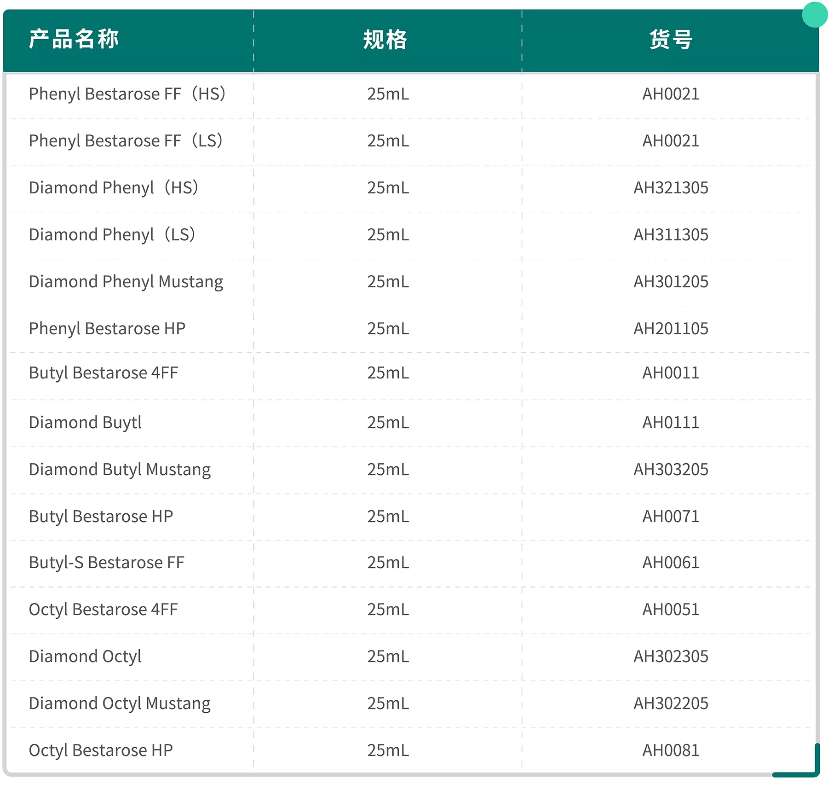Image resolution: width=828 pixels, height=791 pixels.
Task: Click 25mL in Octyl Bestarose 4FF row
Action: click(388, 610)
